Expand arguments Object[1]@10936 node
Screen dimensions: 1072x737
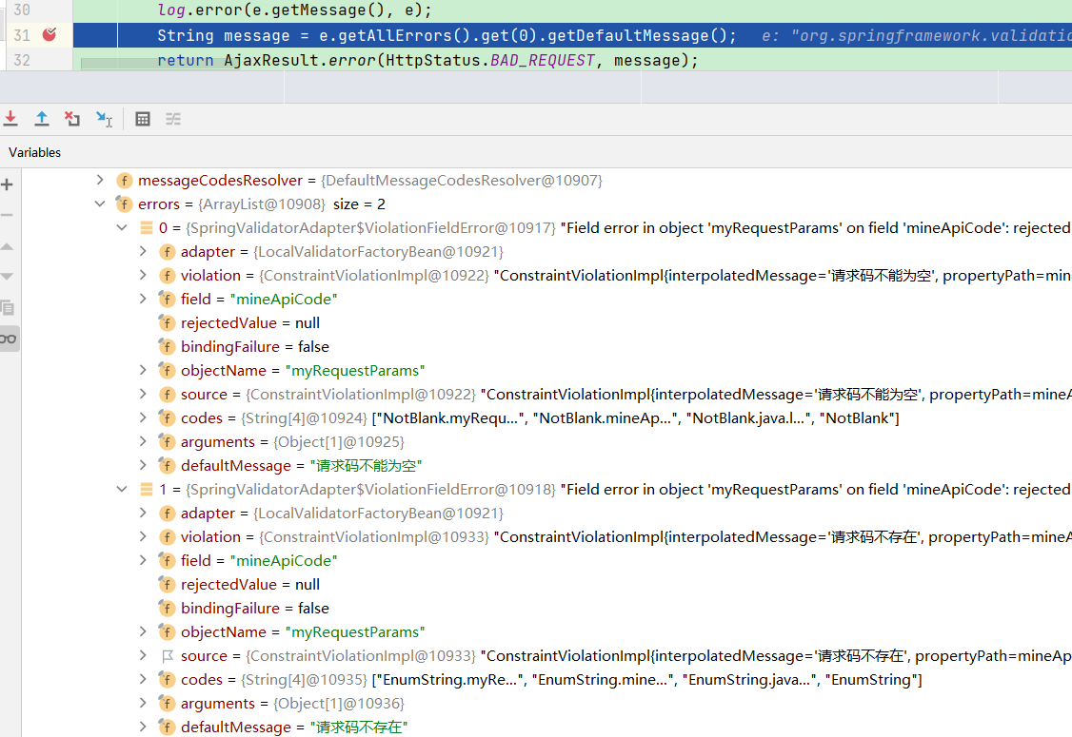click(x=143, y=703)
